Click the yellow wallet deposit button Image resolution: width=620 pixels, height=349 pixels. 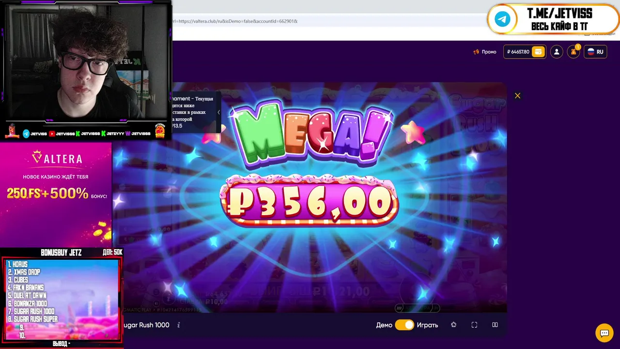click(x=538, y=52)
